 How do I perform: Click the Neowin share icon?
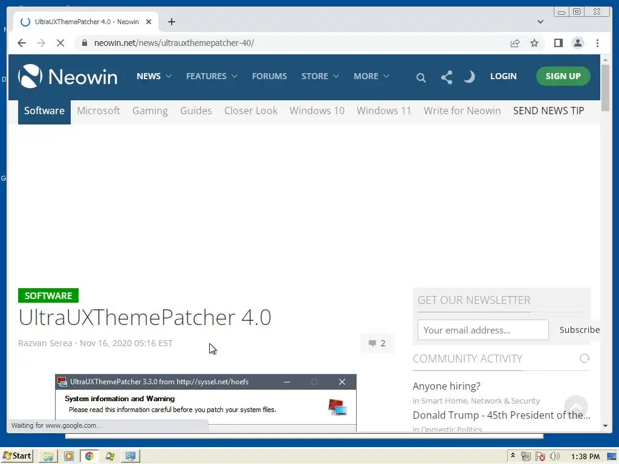coord(447,77)
